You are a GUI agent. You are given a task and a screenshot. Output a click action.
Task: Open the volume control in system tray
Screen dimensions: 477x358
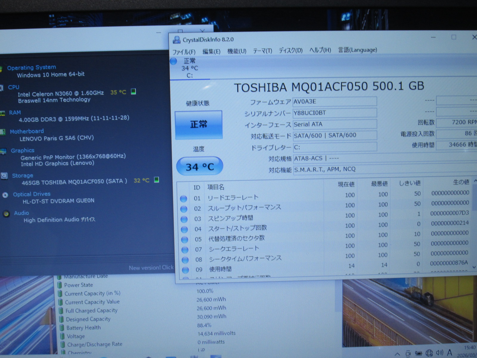click(439, 353)
